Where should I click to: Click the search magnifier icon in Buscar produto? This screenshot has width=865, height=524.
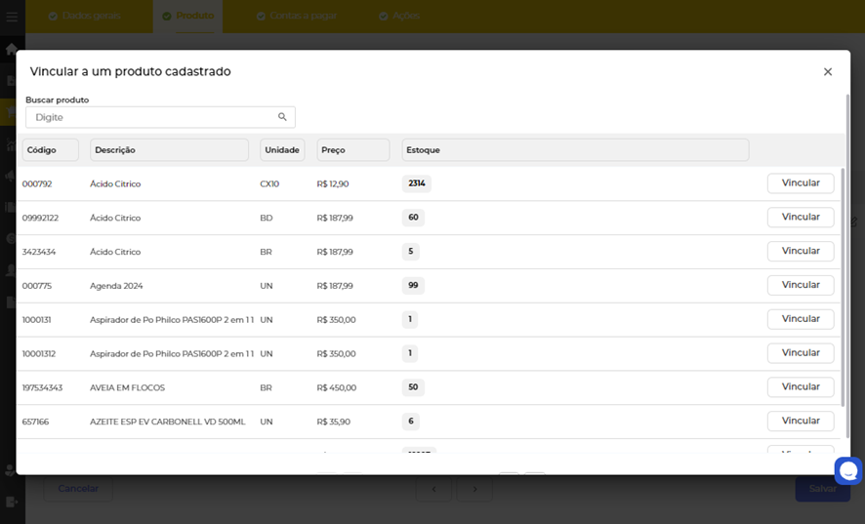[282, 117]
